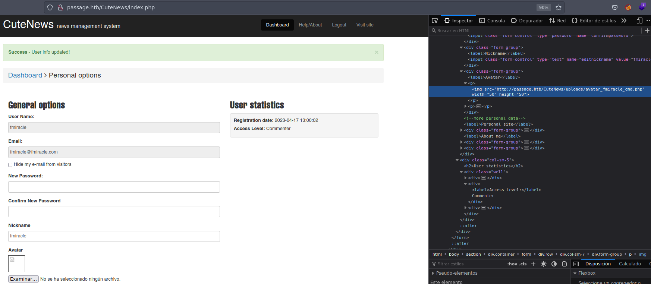
Task: Select html in the breadcrumb trail
Action: (437, 254)
